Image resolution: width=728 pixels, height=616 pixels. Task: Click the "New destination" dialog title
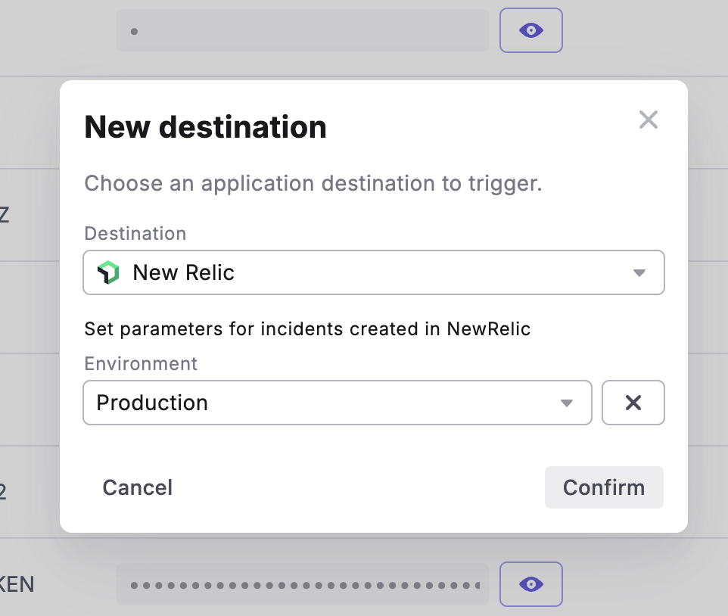pos(205,127)
